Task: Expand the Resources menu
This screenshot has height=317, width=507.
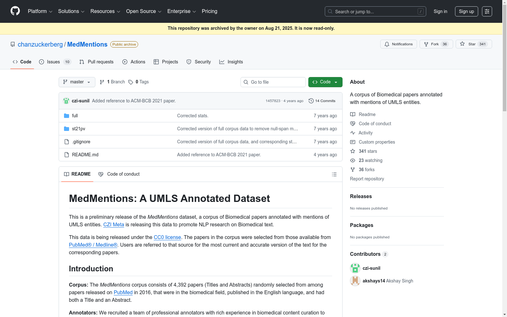Action: 105,11
